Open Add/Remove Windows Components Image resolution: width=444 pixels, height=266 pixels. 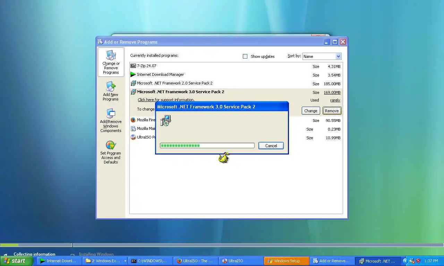(x=111, y=121)
